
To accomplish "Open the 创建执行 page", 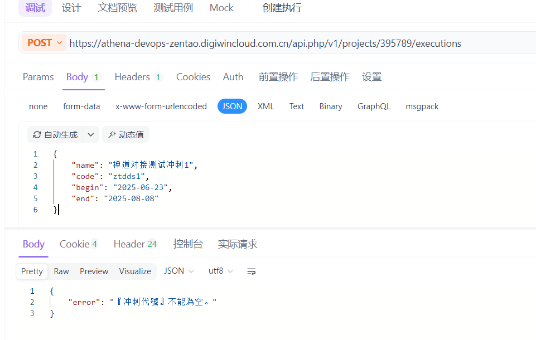I will (x=282, y=8).
